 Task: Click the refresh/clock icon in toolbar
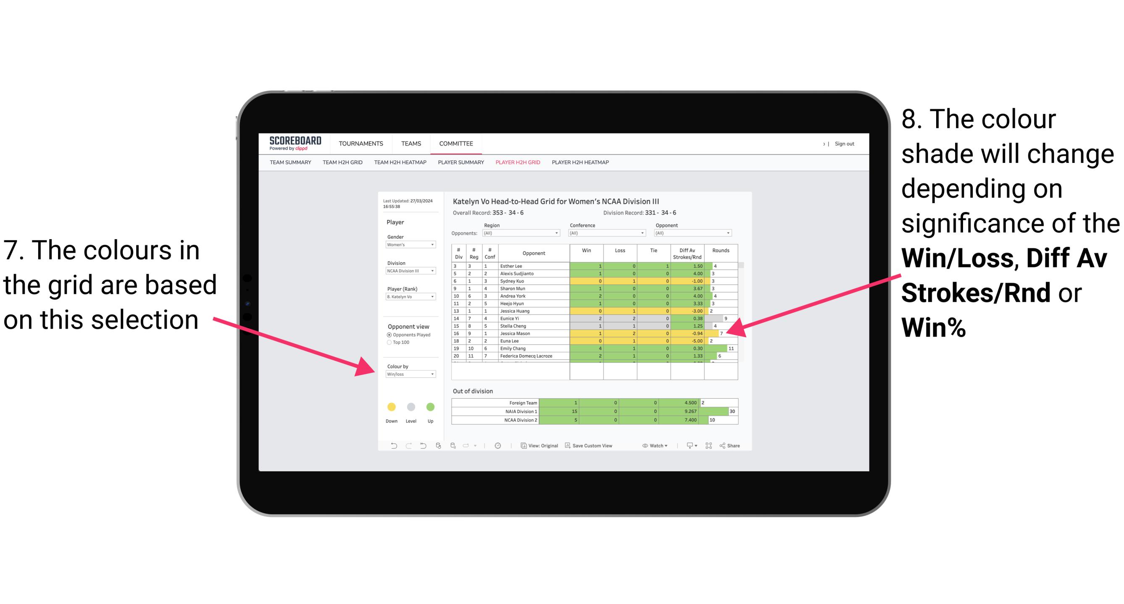click(x=497, y=447)
